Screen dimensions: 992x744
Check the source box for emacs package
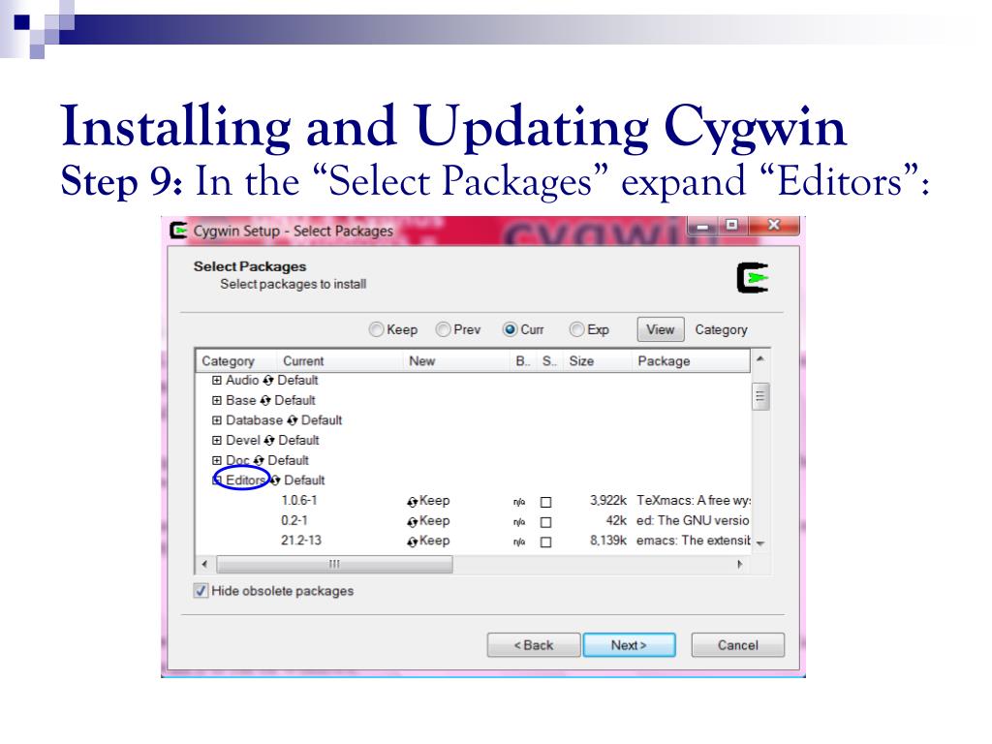[545, 542]
